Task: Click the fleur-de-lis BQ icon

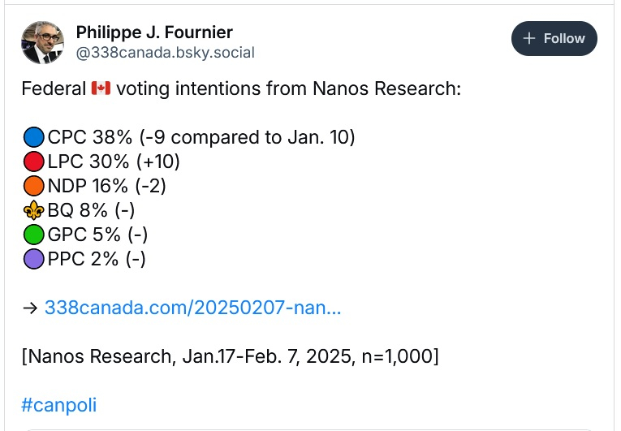Action: tap(34, 211)
